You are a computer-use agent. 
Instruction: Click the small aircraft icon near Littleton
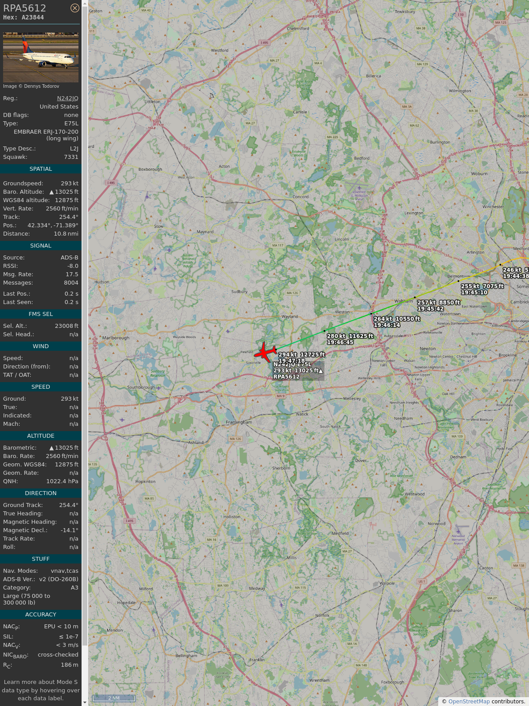212,95
